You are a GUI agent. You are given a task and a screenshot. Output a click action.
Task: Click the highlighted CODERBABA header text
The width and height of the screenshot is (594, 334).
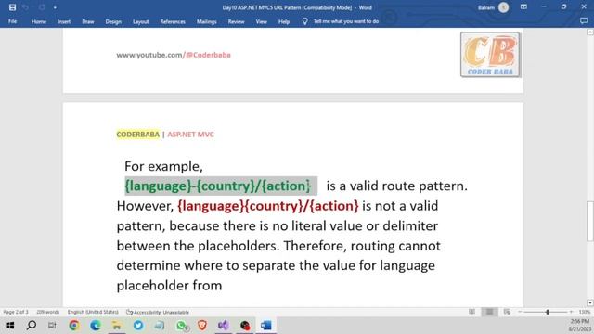coord(138,135)
